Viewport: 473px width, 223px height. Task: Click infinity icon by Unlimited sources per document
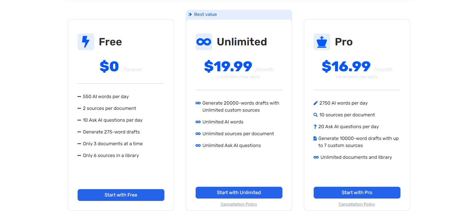click(198, 134)
